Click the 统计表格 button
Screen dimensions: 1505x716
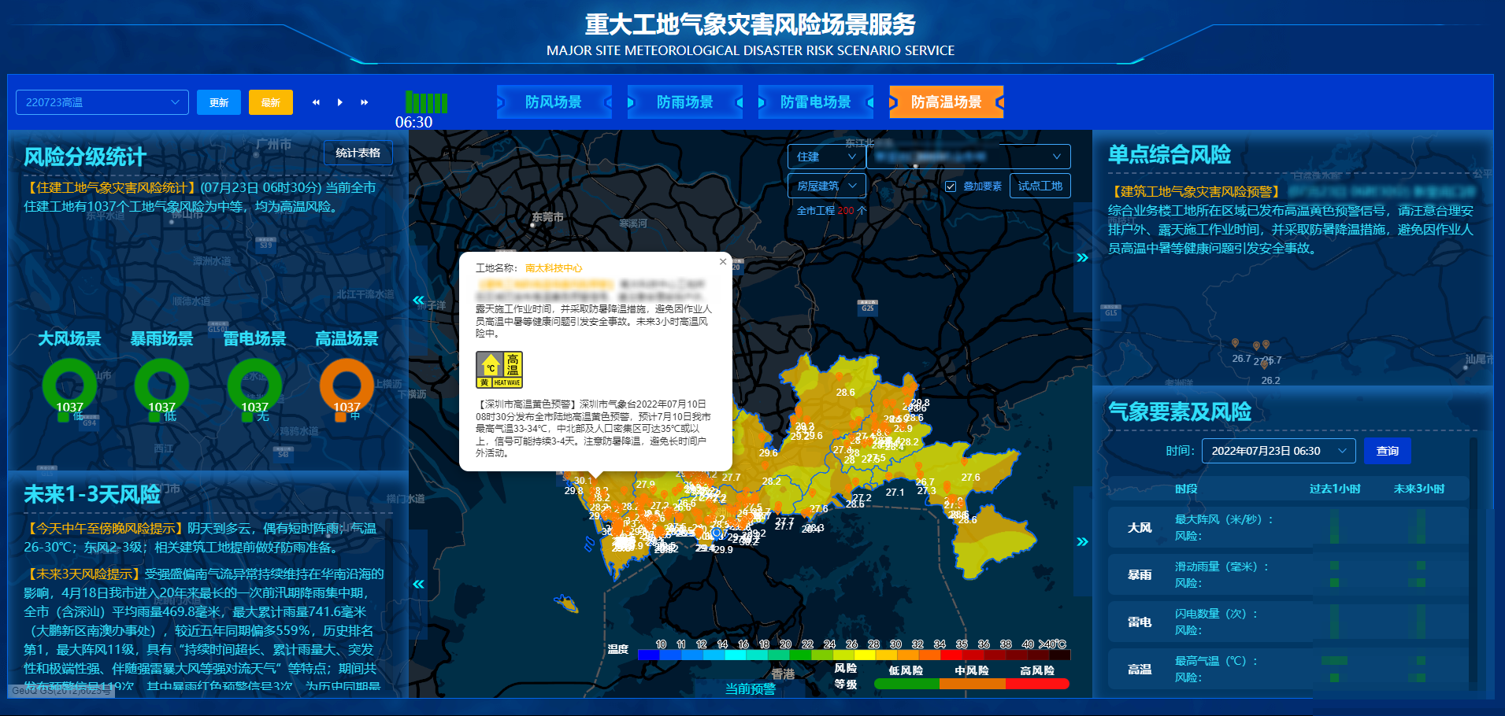pos(358,153)
